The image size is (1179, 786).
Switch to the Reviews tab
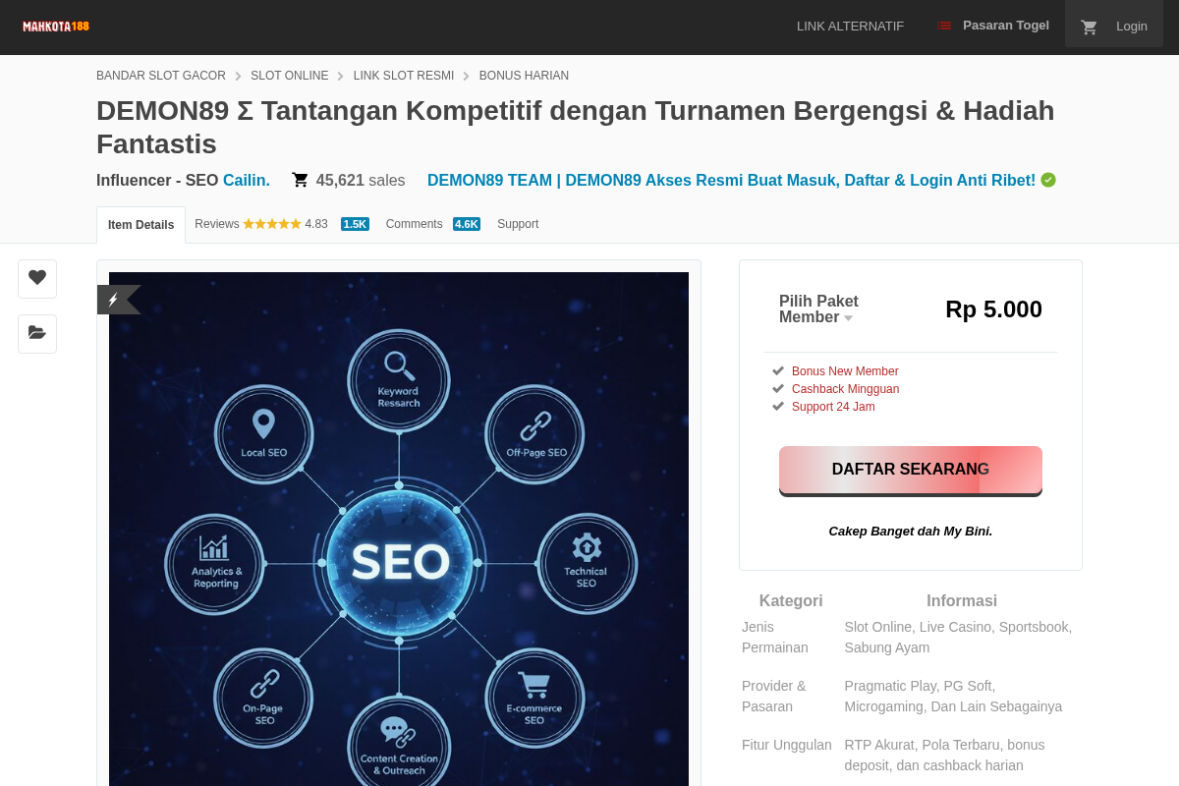tap(216, 224)
